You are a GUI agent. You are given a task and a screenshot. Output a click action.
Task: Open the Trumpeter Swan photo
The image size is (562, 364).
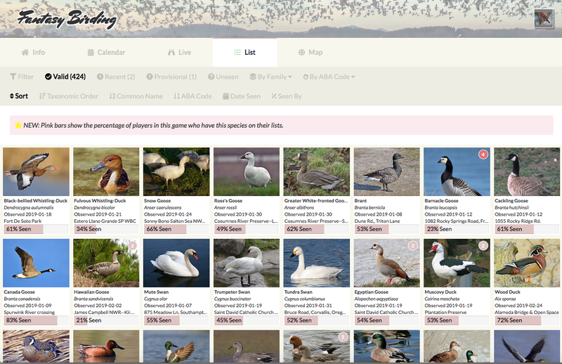tap(247, 264)
